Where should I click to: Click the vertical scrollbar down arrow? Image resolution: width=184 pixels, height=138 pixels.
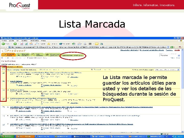point(182,132)
